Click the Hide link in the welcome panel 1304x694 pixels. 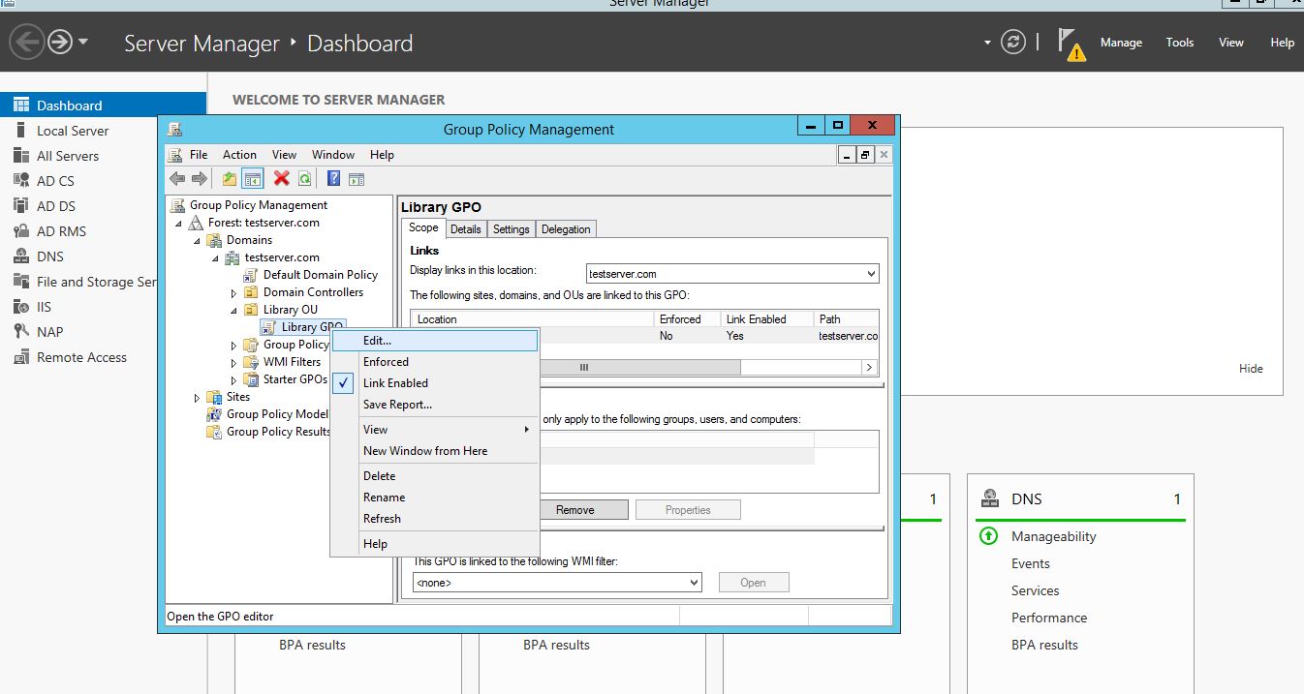(1251, 369)
